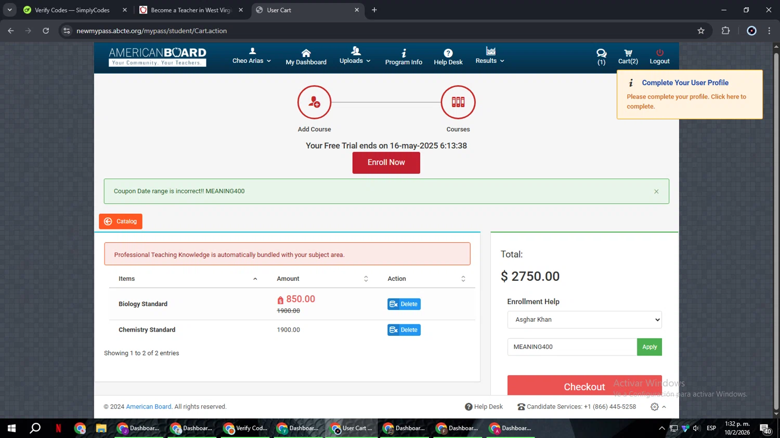Click the discounted 850.00 price
This screenshot has height=438, width=780.
tap(301, 299)
